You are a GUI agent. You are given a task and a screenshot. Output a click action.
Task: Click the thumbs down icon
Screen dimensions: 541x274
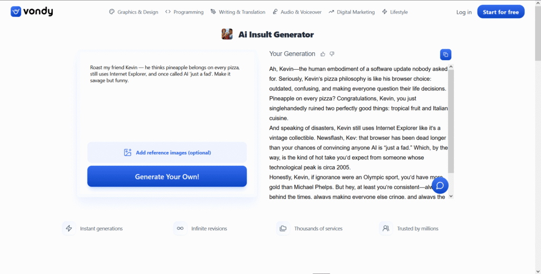332,54
